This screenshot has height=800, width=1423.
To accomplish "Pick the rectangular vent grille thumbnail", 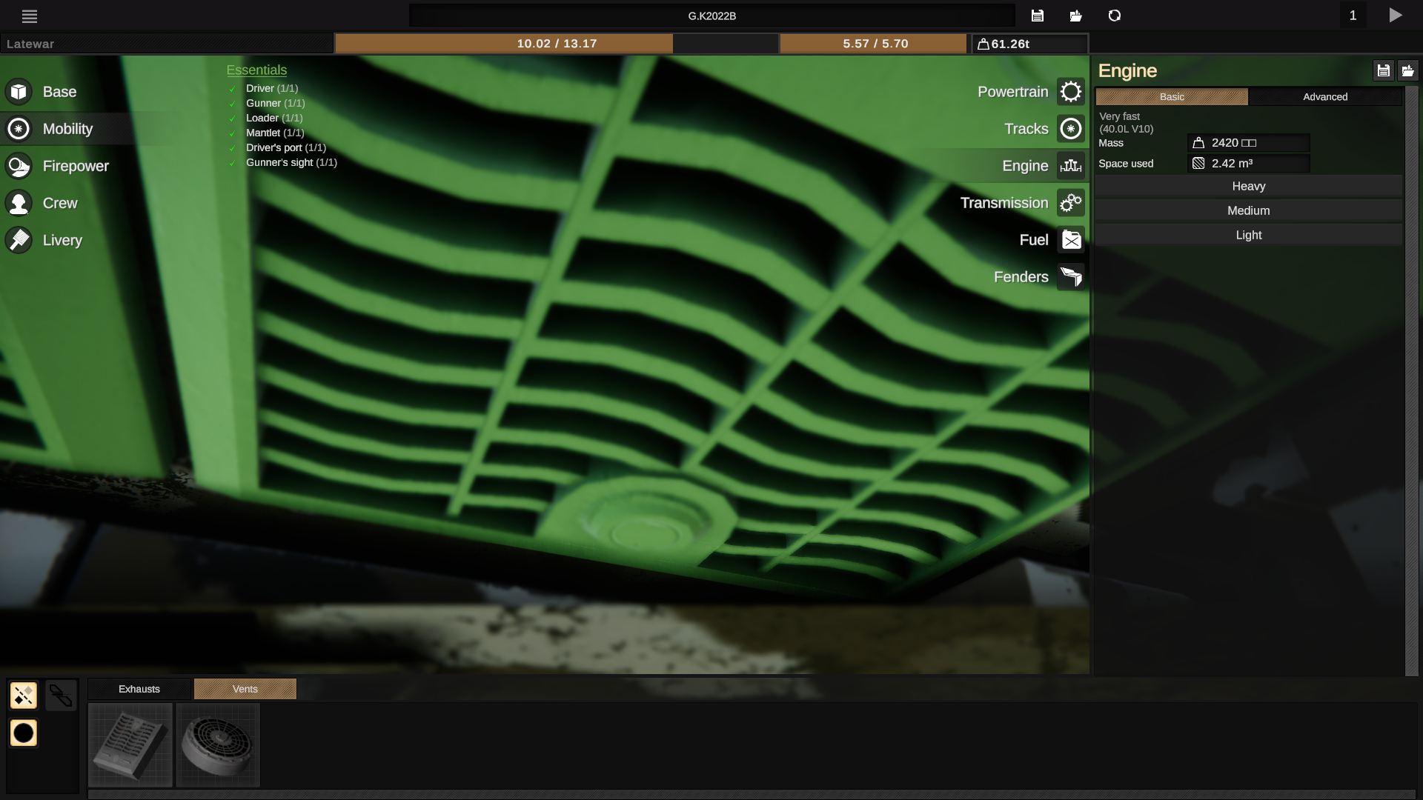I will pyautogui.click(x=130, y=744).
